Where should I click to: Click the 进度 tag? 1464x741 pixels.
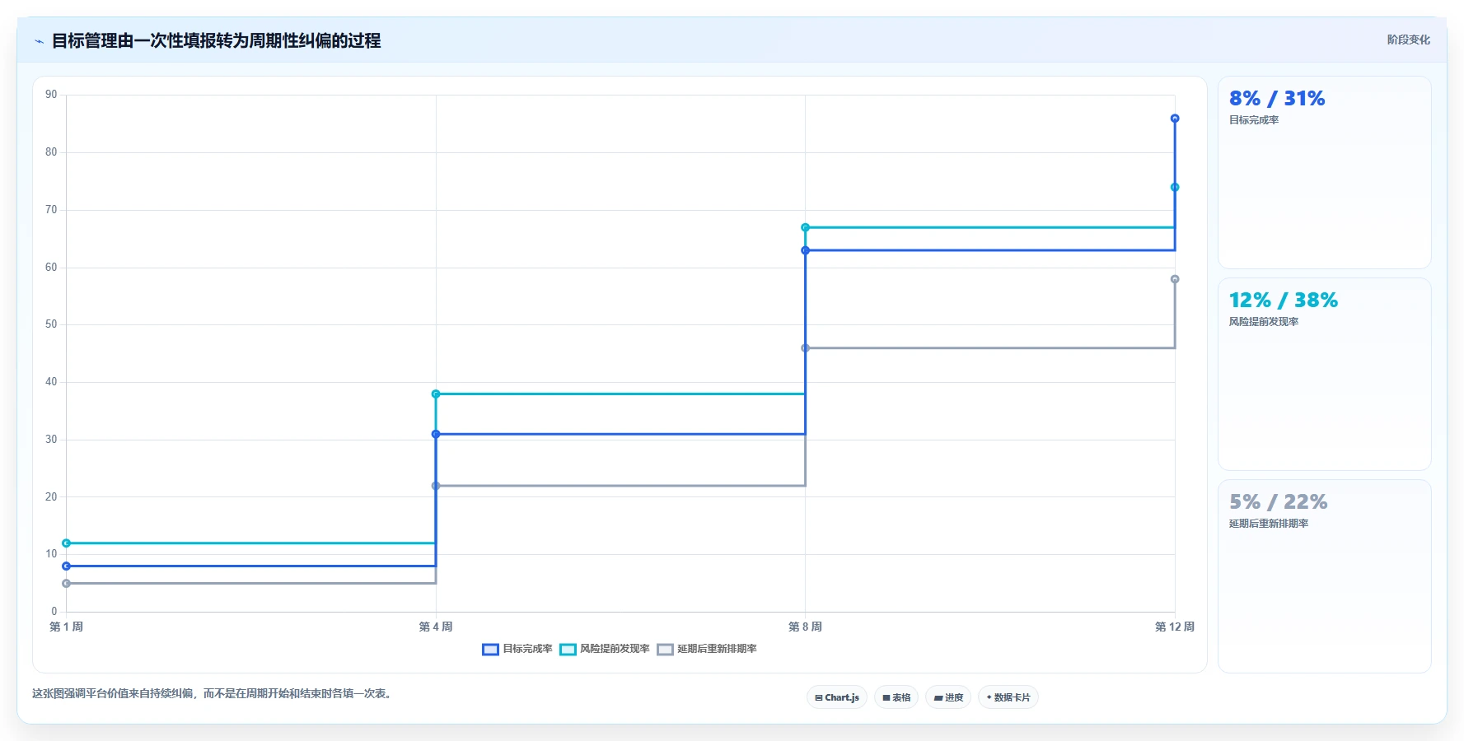[x=948, y=697]
